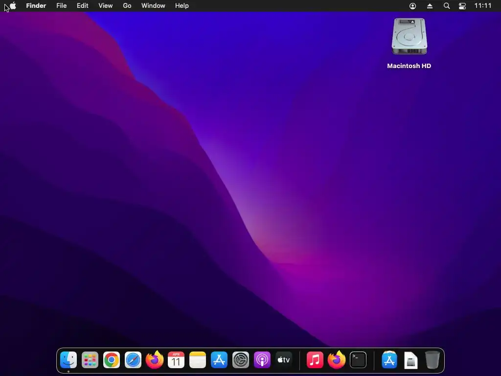Select the Macintosh HD drive icon
The width and height of the screenshot is (501, 376).
click(410, 36)
